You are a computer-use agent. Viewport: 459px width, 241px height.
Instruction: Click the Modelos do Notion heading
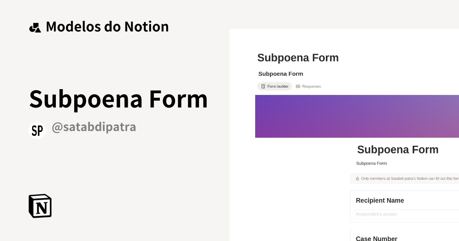[107, 27]
